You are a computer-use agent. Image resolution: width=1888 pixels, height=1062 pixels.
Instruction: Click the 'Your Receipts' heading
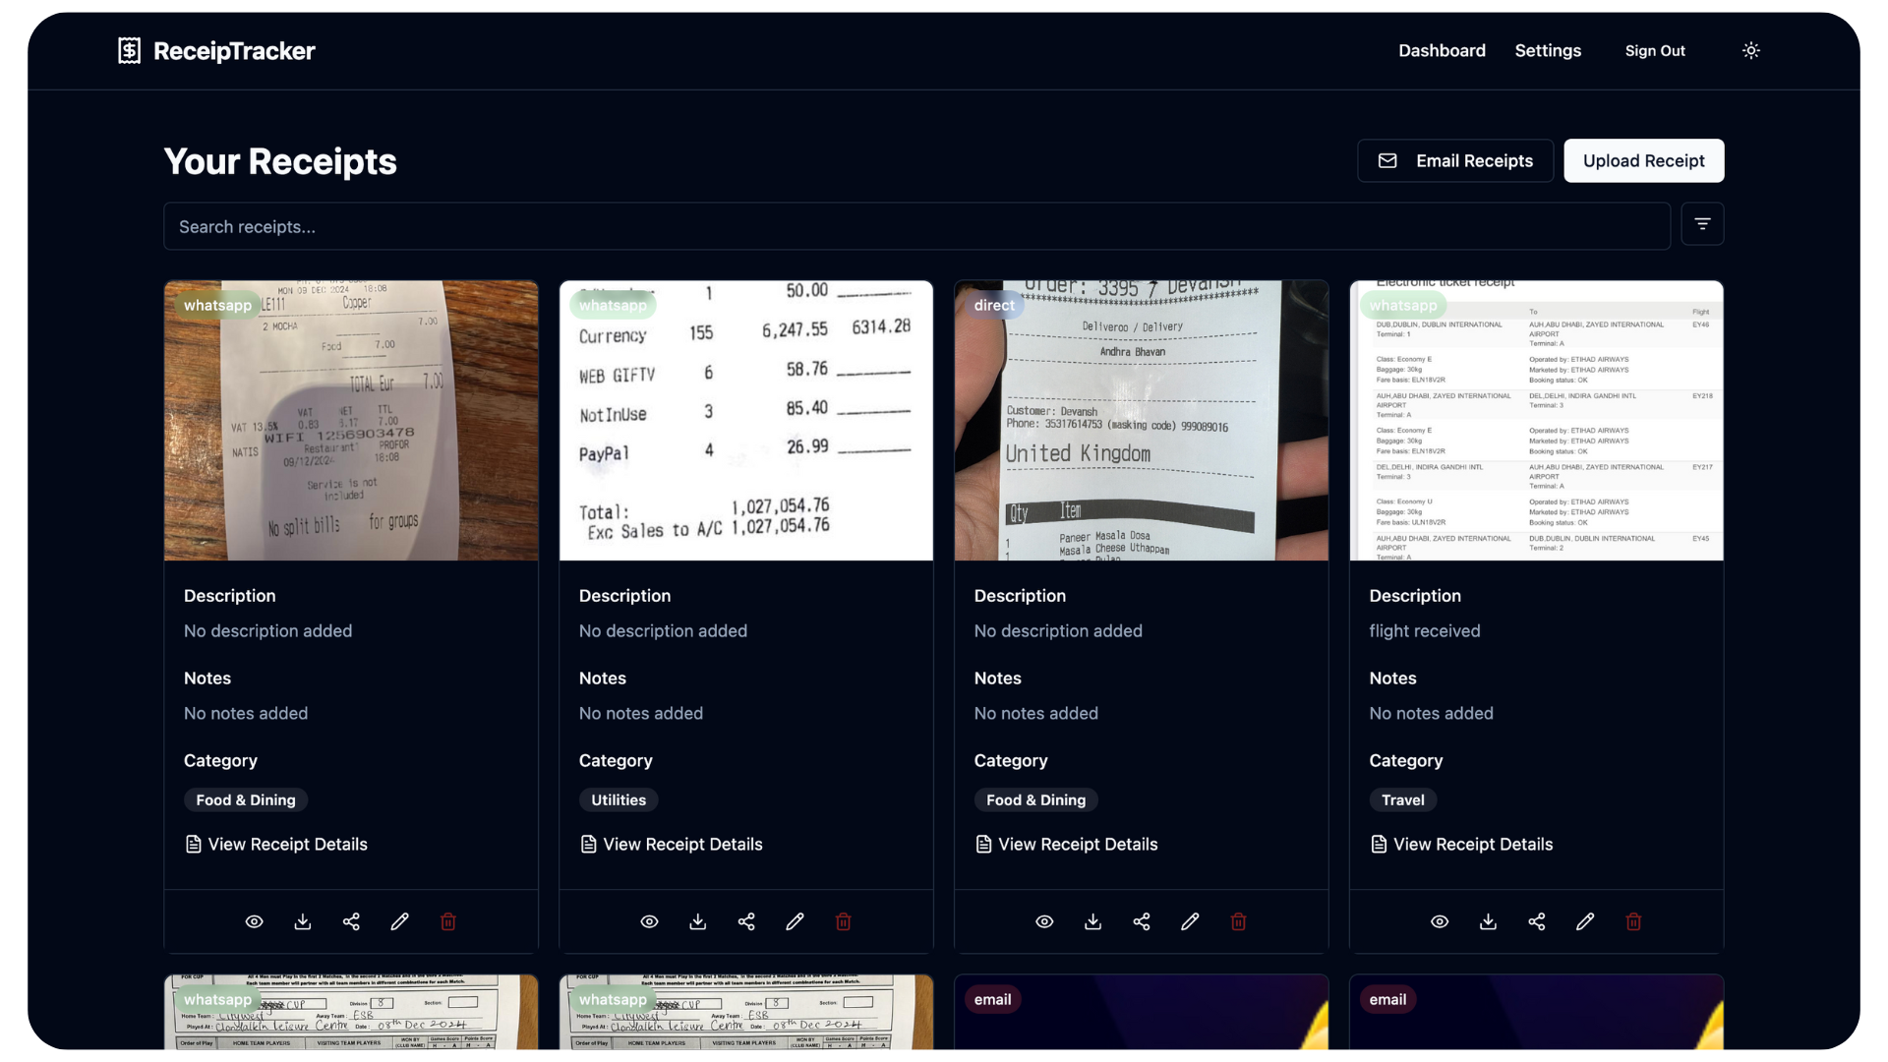coord(280,161)
